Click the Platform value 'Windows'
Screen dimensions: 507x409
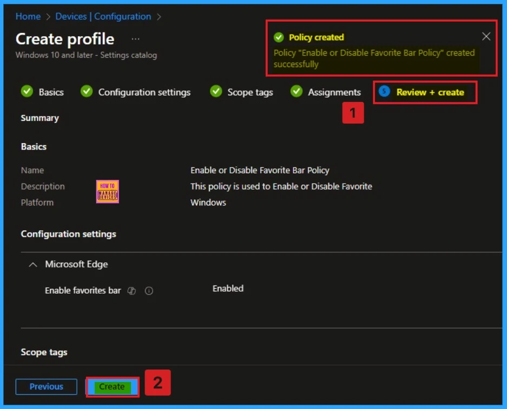[x=208, y=203]
